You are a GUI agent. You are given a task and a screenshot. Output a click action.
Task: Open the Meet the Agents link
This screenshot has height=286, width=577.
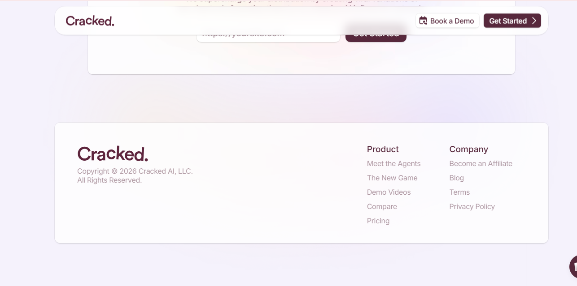pos(394,163)
